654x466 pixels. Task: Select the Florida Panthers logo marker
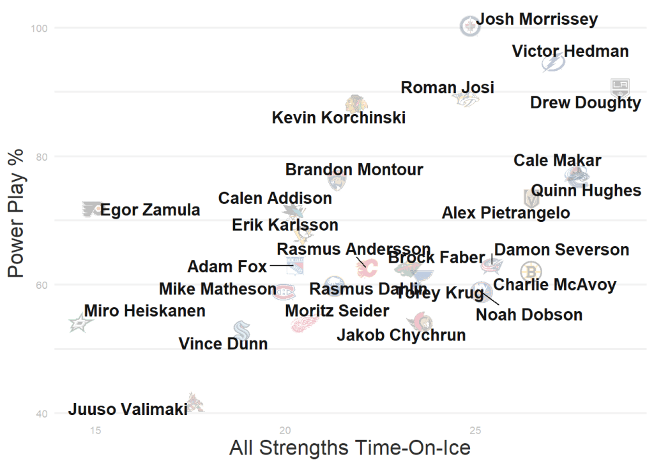pyautogui.click(x=336, y=182)
